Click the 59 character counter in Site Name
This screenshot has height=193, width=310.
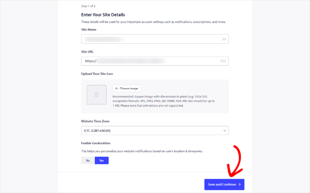224,39
